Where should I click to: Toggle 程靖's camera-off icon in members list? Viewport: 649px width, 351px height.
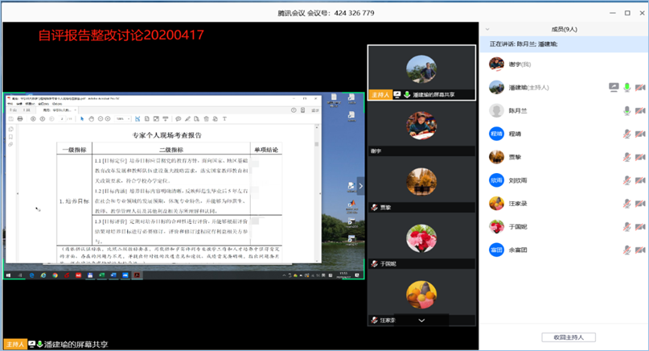[x=640, y=134]
